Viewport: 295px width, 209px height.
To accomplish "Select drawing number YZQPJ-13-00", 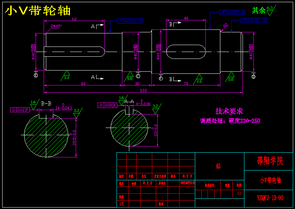I will pos(270,198).
